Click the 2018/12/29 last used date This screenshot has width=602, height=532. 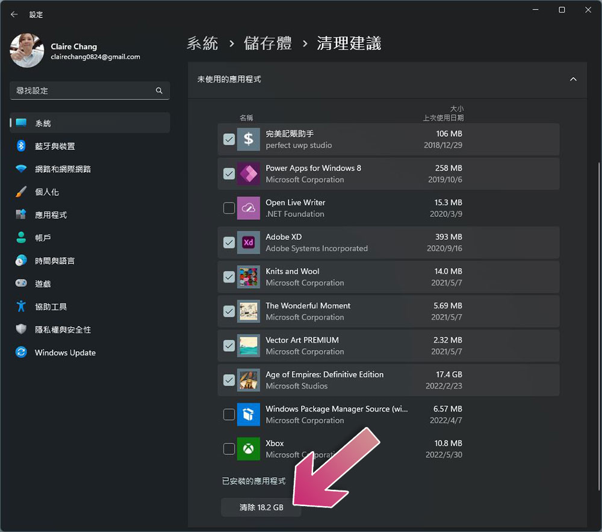pyautogui.click(x=443, y=145)
